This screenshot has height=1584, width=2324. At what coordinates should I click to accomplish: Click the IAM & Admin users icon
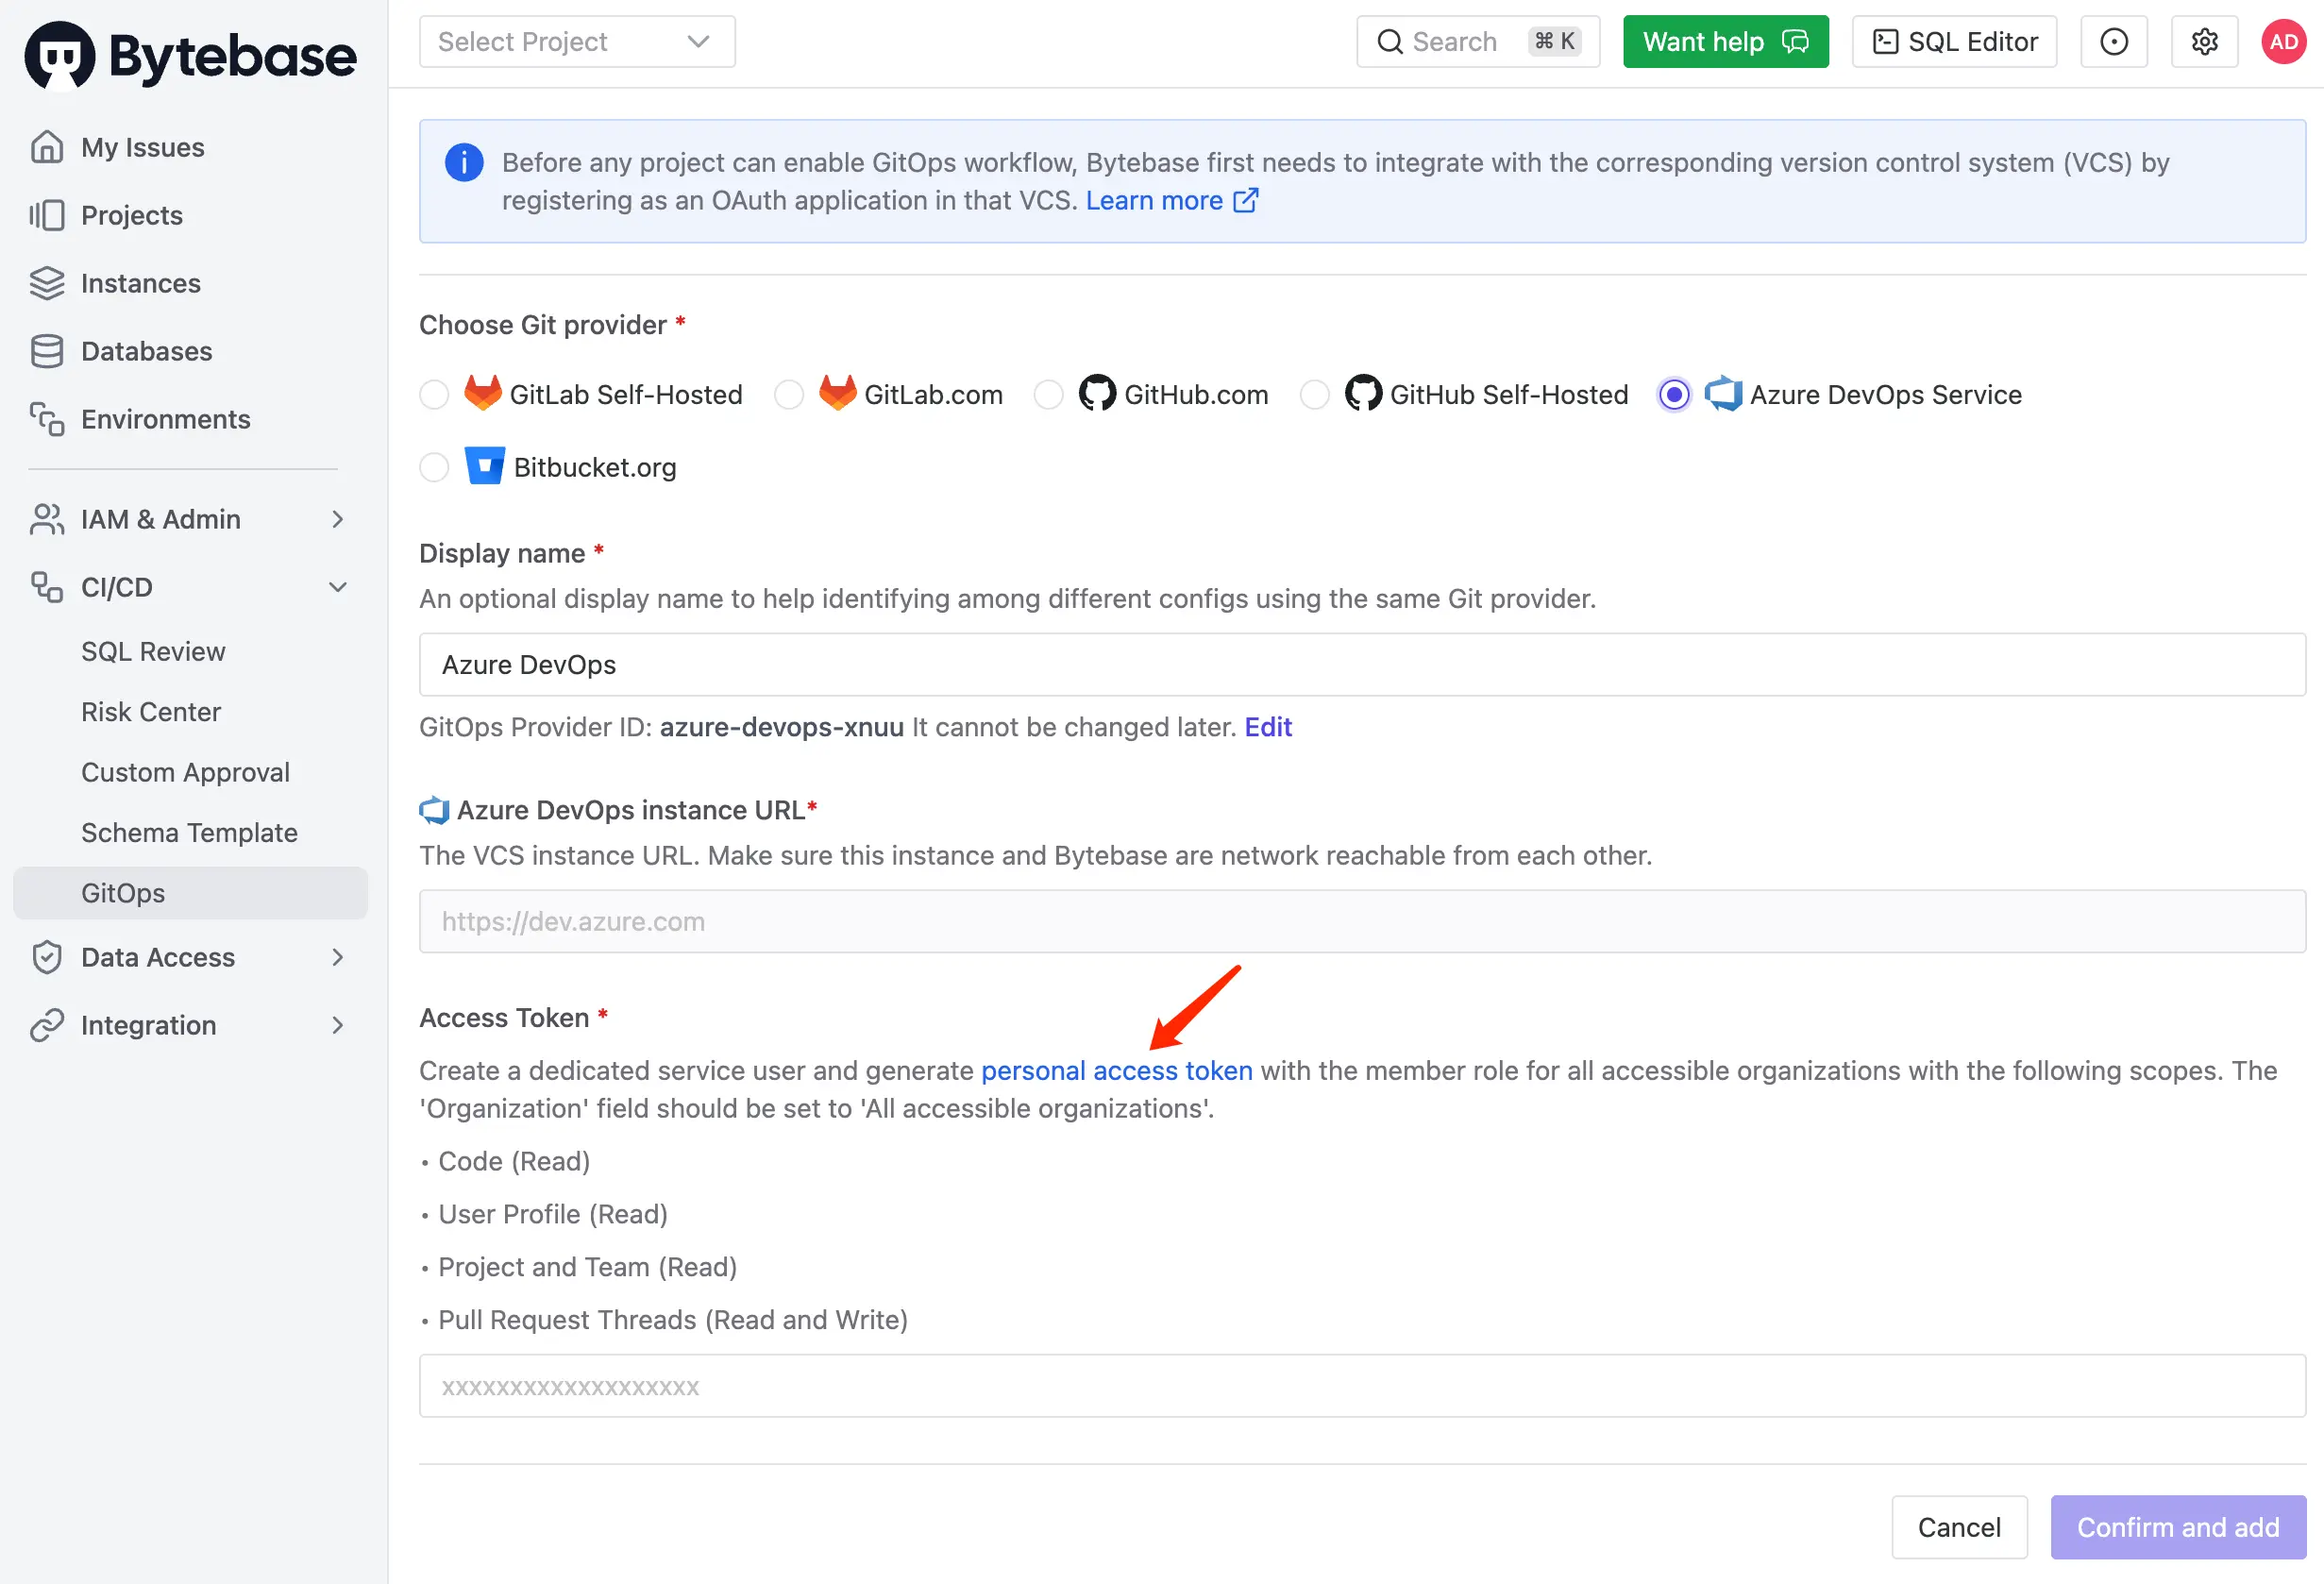[47, 519]
